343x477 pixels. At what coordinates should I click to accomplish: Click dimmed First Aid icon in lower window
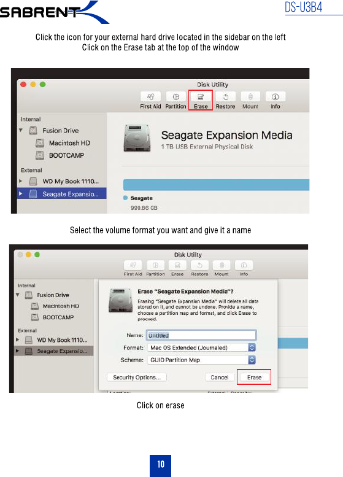point(133,265)
